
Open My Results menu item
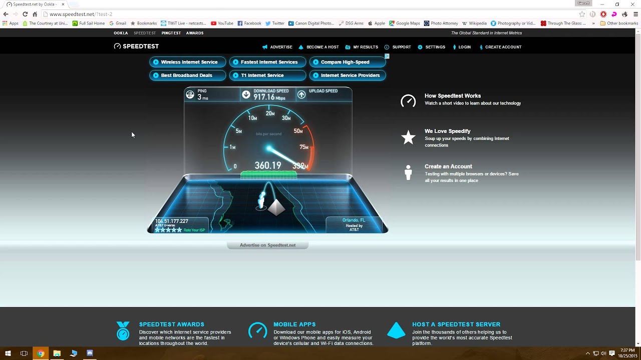coord(362,47)
